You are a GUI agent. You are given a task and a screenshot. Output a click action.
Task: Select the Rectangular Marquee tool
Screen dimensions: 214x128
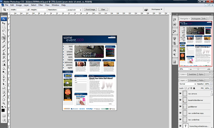4,27
